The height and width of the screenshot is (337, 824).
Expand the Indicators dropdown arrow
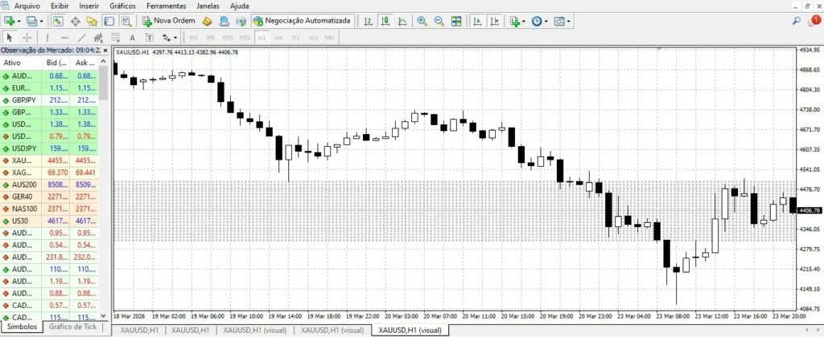point(524,22)
